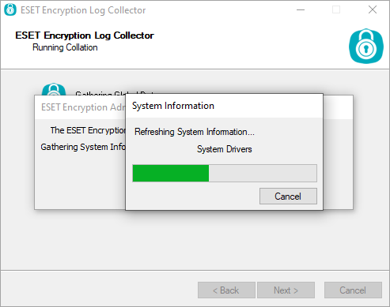Click the wizard's bottom Cancel button
The height and width of the screenshot is (307, 390).
coord(353,290)
